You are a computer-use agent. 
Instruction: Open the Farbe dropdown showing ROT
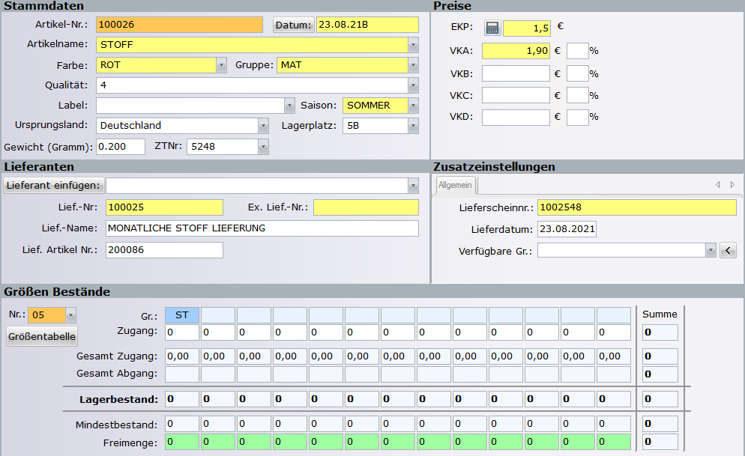pyautogui.click(x=221, y=65)
